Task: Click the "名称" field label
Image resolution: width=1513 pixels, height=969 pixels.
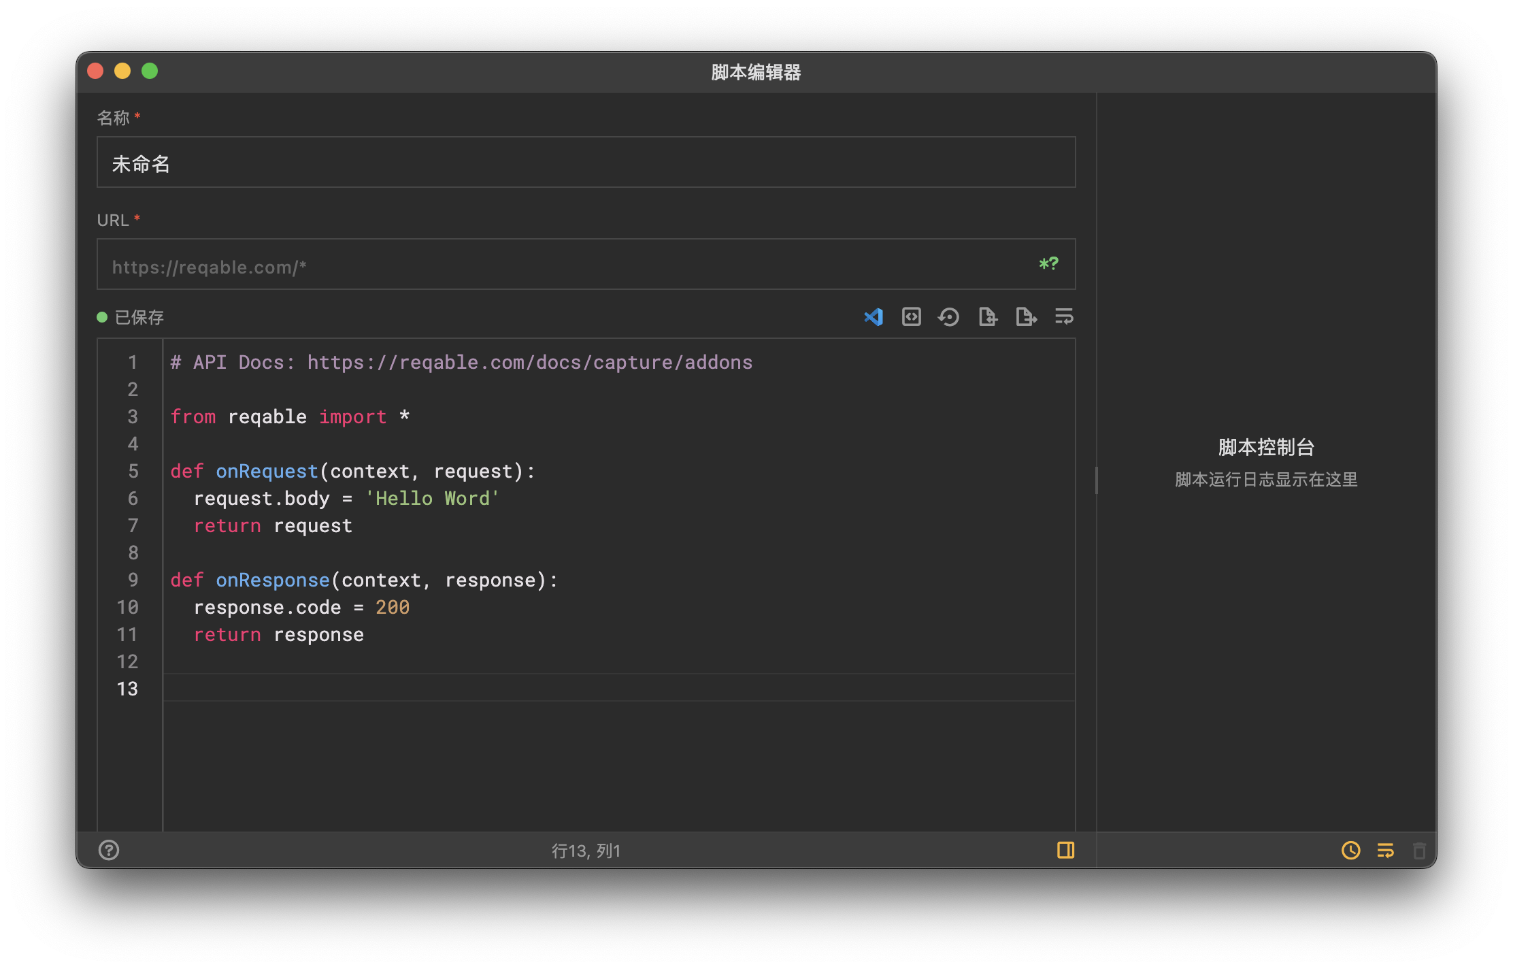Action: pyautogui.click(x=113, y=118)
